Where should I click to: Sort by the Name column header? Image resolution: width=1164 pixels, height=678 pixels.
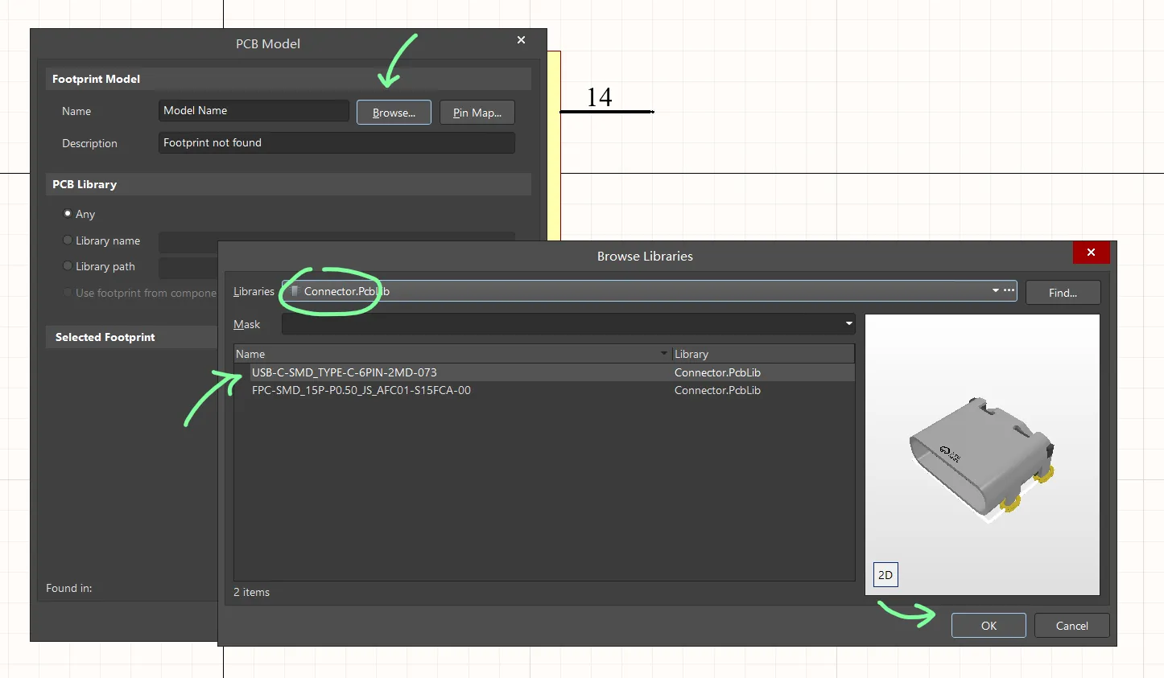(453, 354)
